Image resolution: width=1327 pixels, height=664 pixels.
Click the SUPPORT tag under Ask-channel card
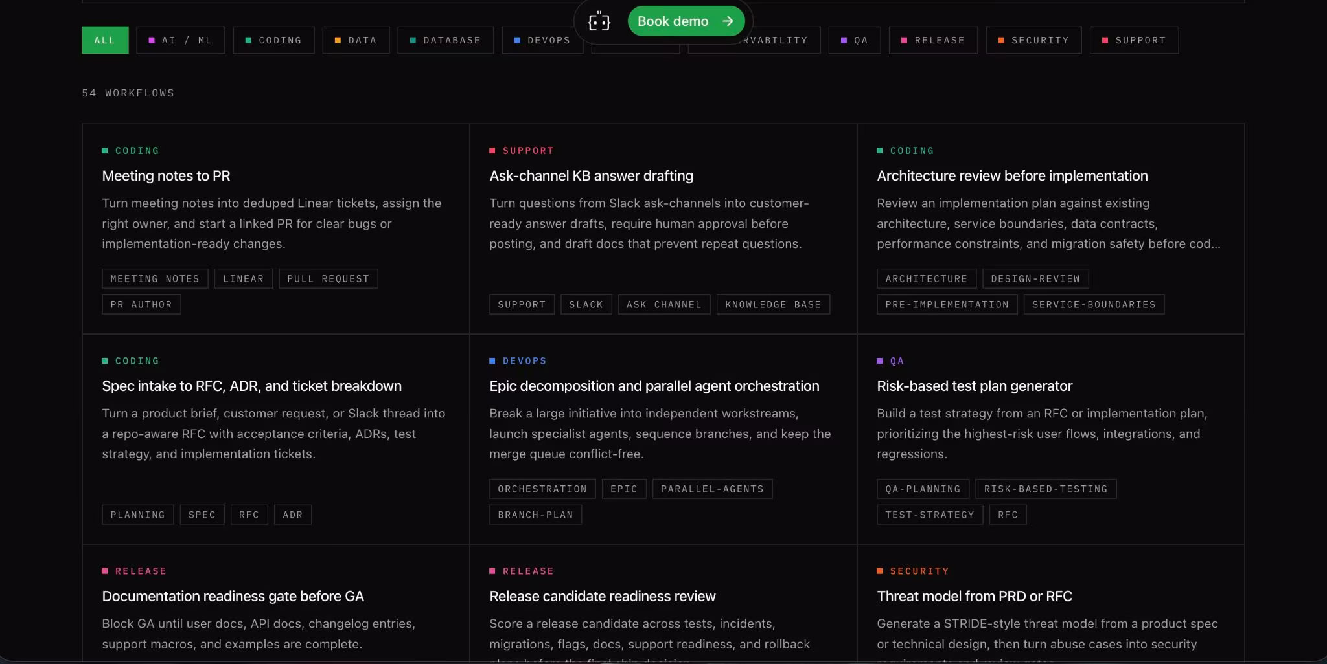[x=522, y=305]
